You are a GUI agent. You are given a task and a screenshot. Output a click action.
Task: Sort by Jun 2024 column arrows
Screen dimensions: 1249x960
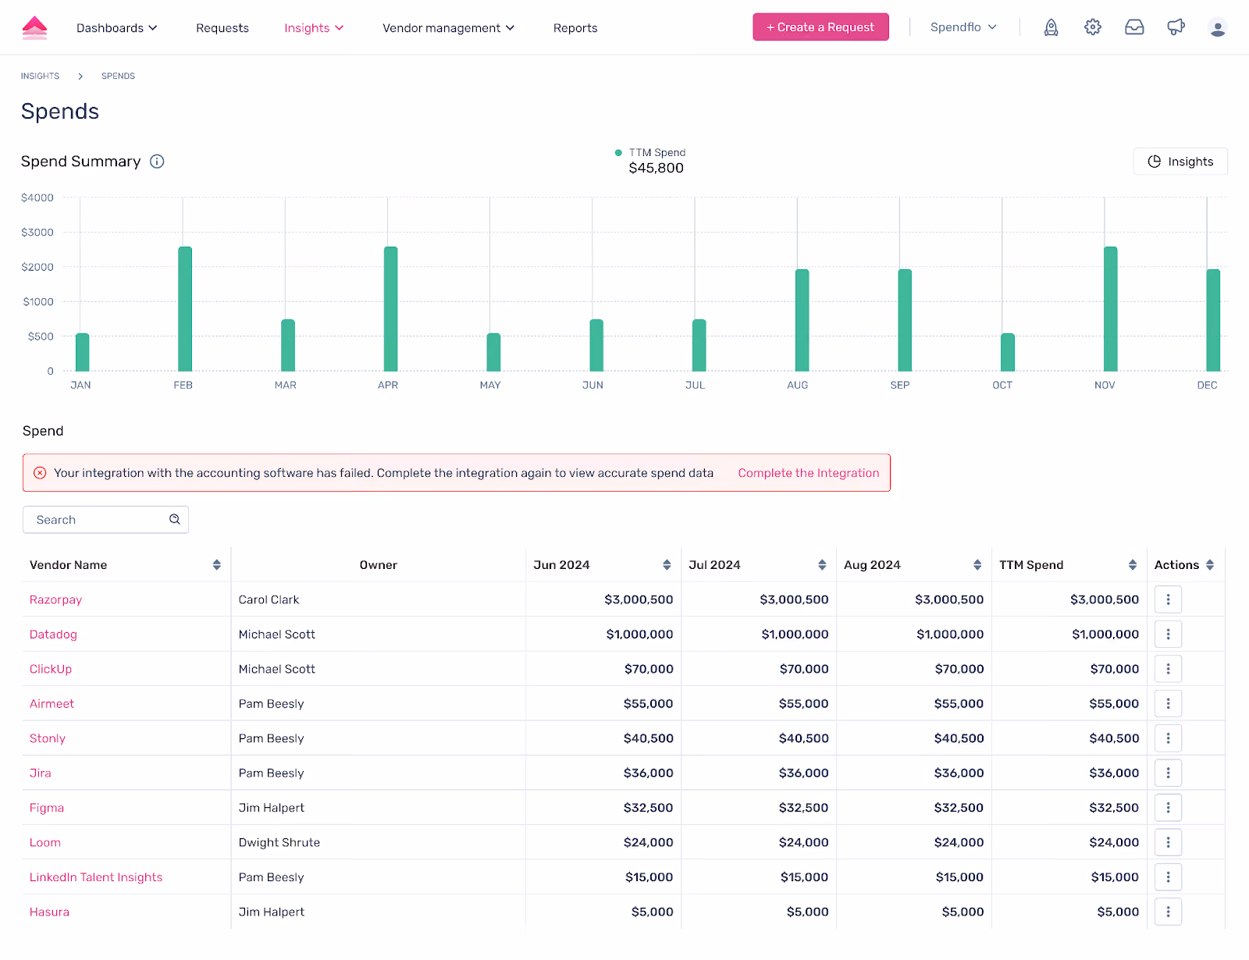point(667,565)
